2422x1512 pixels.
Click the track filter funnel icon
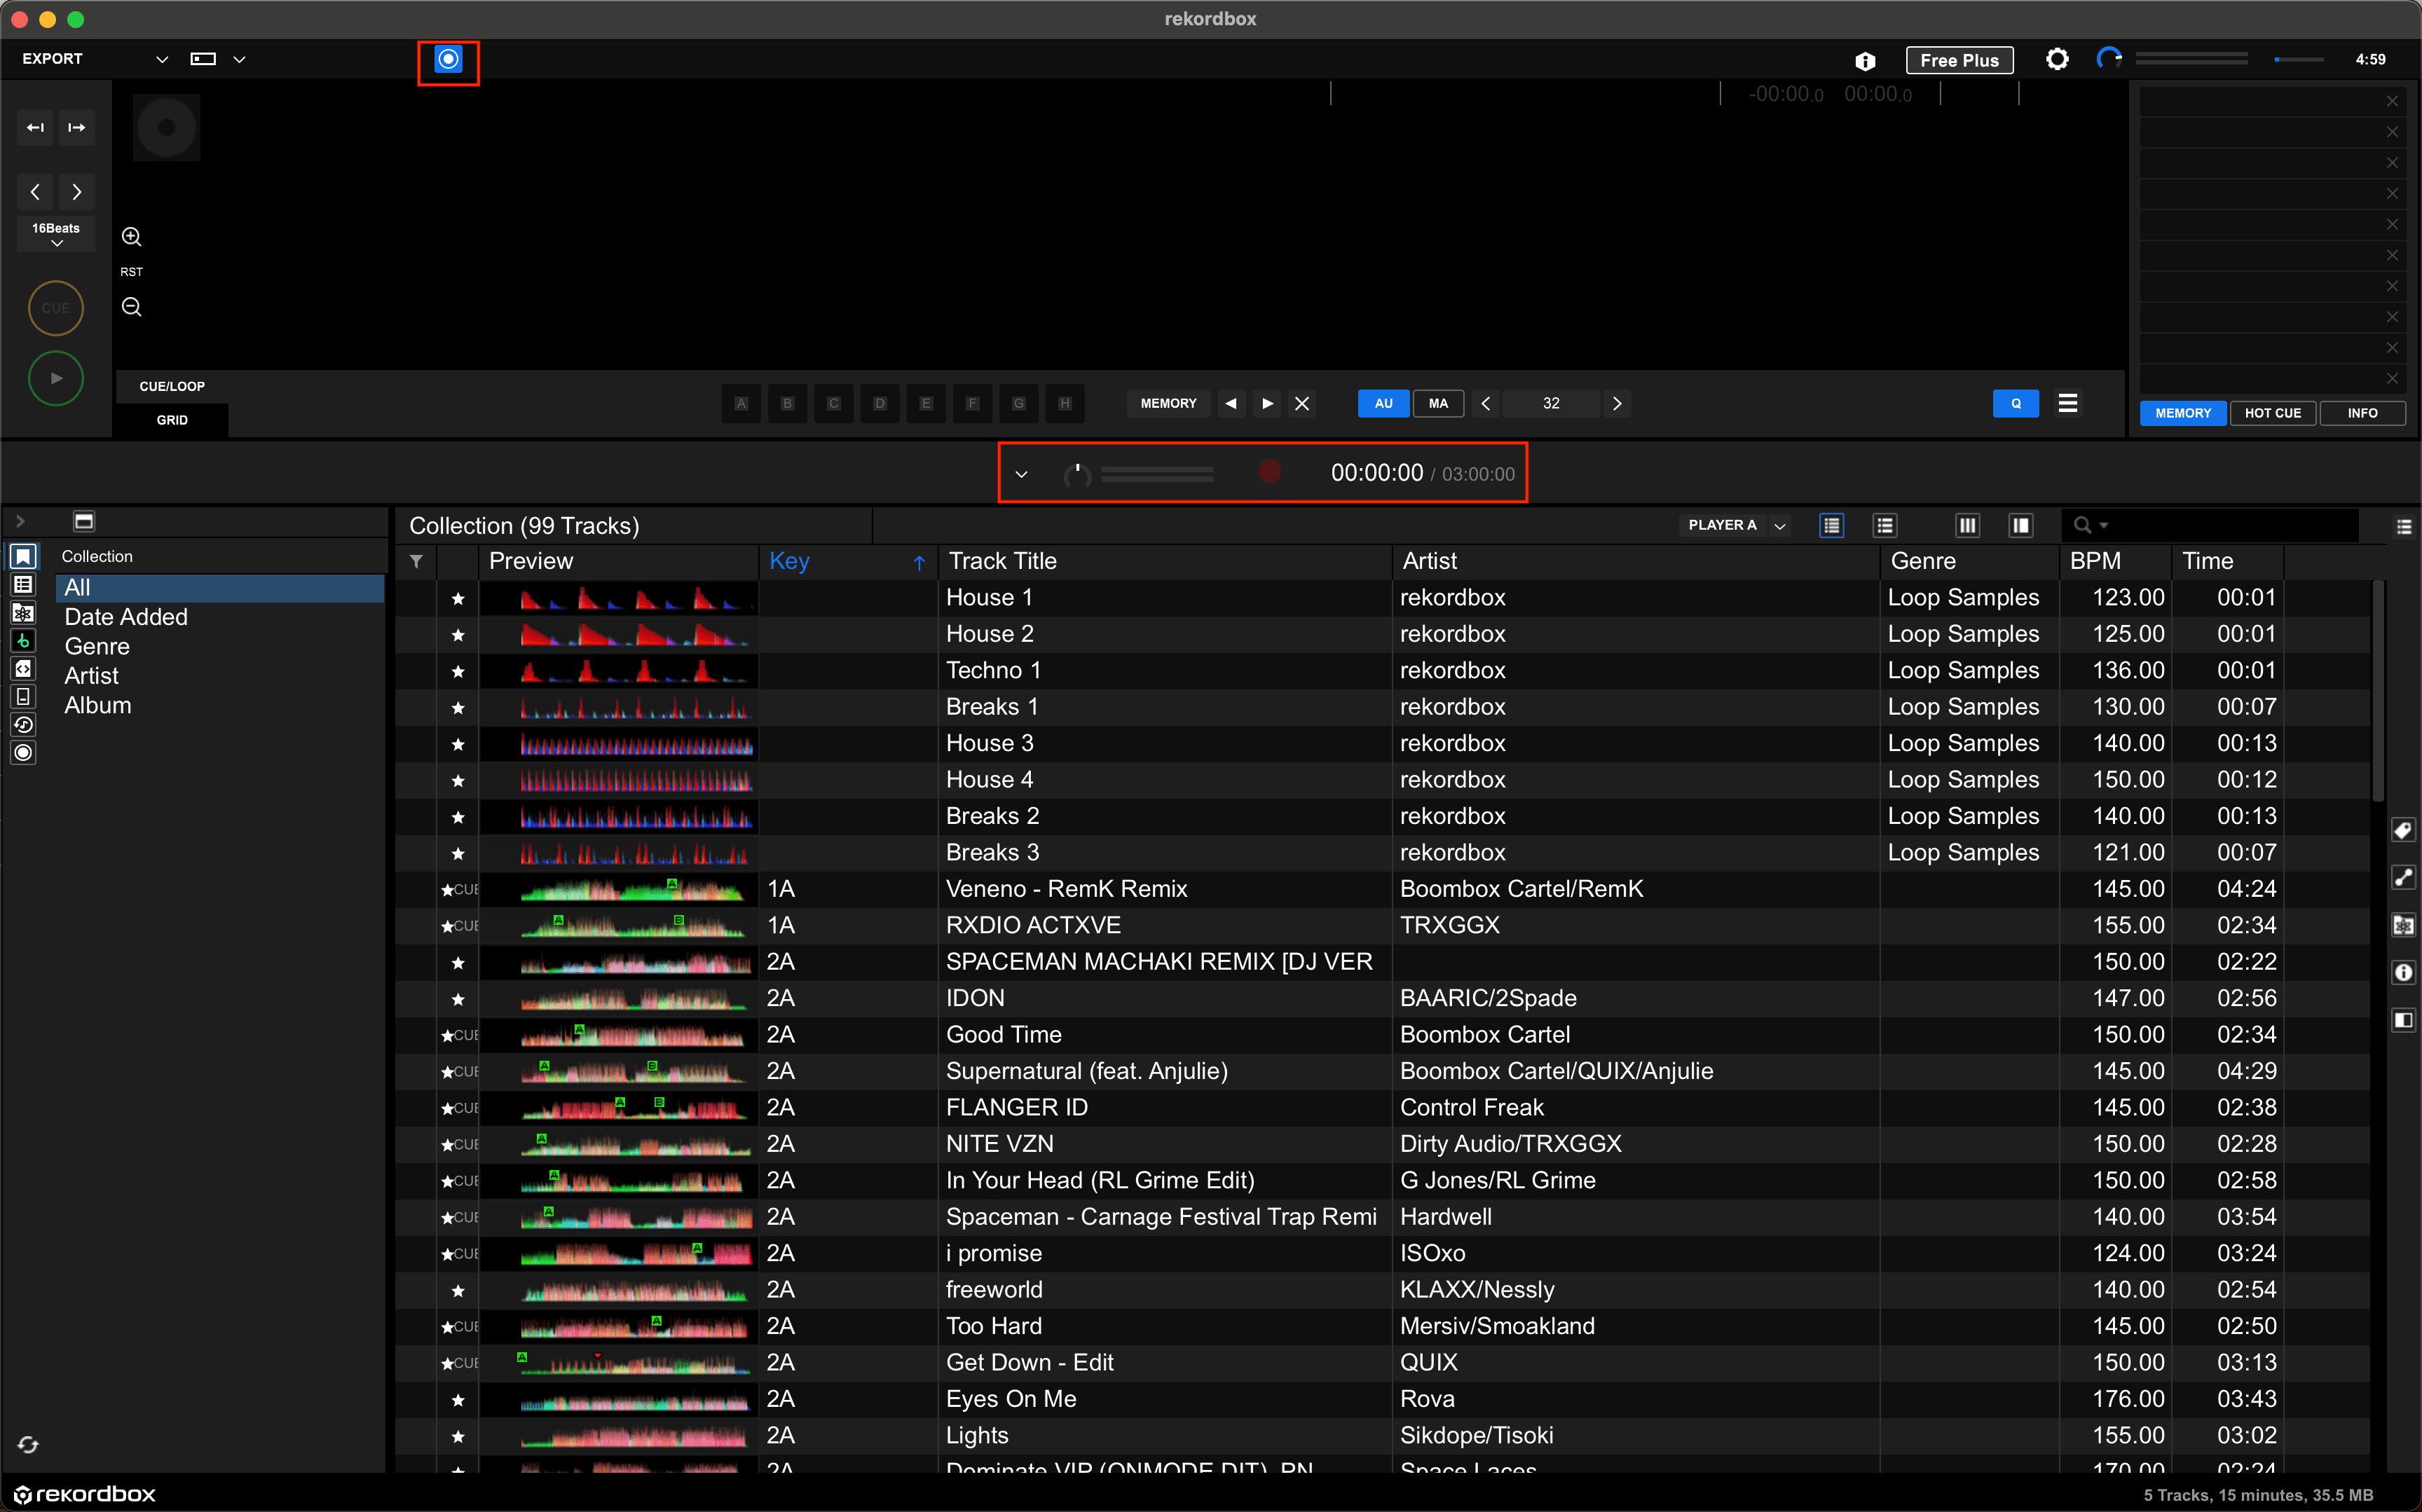[x=416, y=561]
